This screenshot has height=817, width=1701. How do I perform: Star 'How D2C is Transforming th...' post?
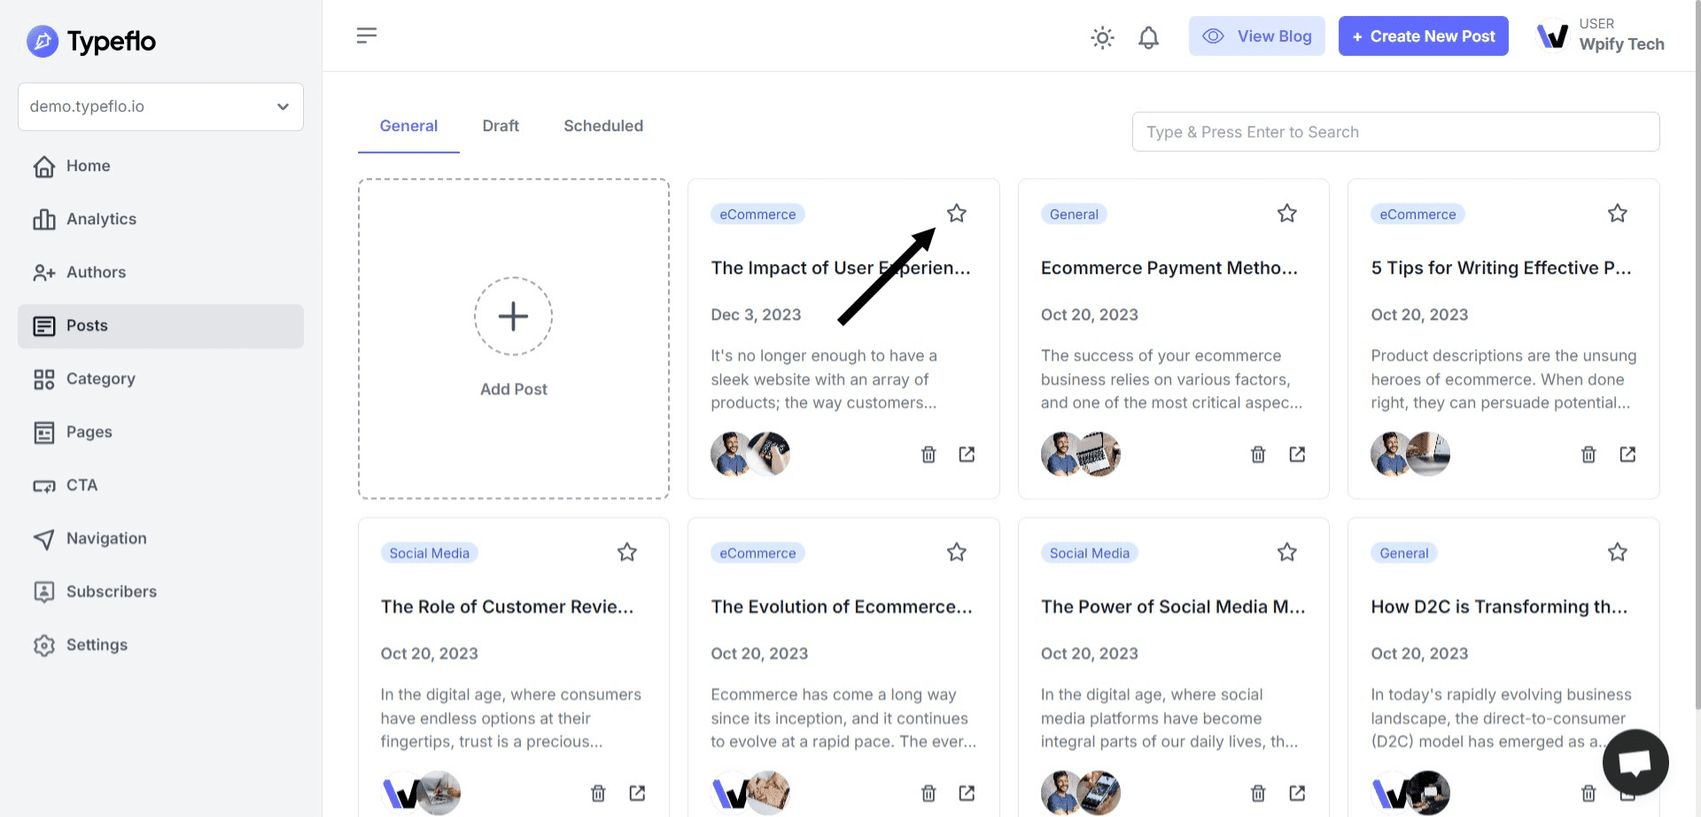click(x=1618, y=553)
